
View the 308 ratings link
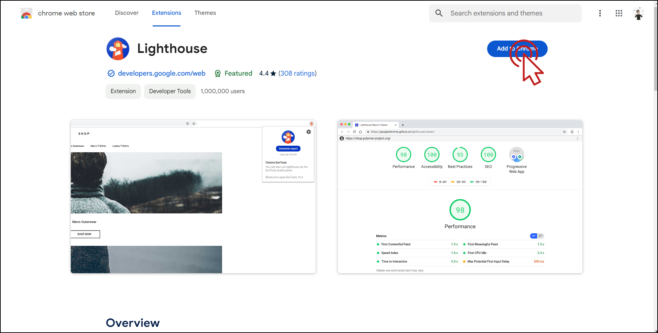click(x=297, y=73)
